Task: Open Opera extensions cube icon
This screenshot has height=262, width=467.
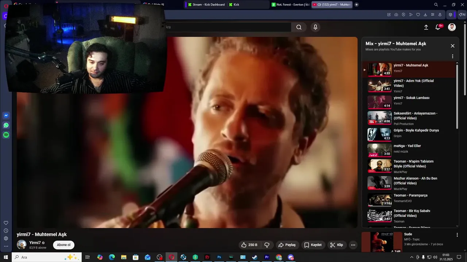Action: click(451, 15)
